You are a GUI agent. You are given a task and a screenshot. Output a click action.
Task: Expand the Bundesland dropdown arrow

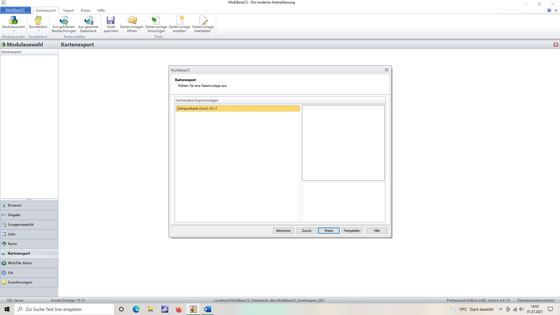click(38, 31)
